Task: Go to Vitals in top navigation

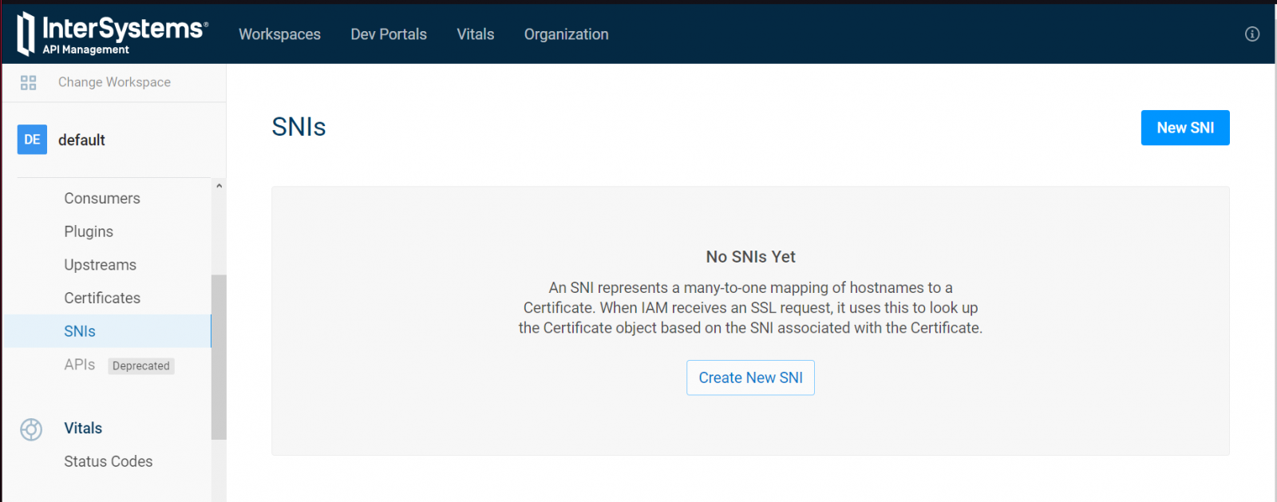Action: pyautogui.click(x=475, y=34)
